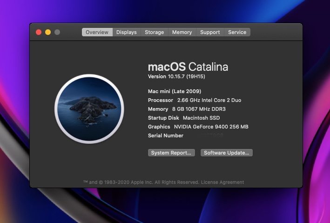The height and width of the screenshot is (223, 330).
Task: Switch to the Displays tab
Action: 127,32
